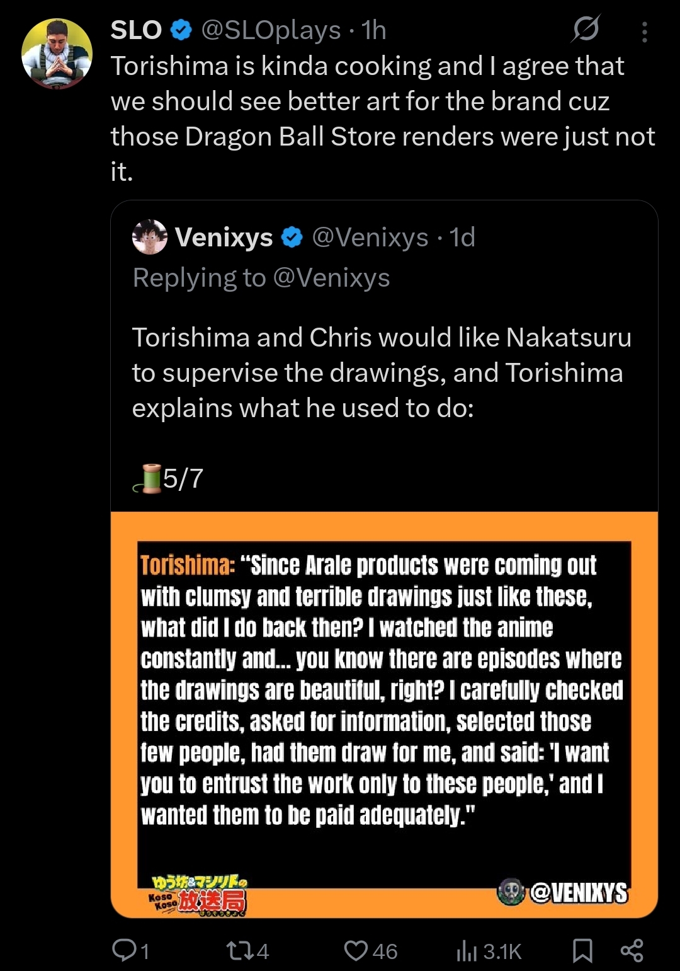Tap Venixys's verified badge
The image size is (680, 971).
(292, 238)
